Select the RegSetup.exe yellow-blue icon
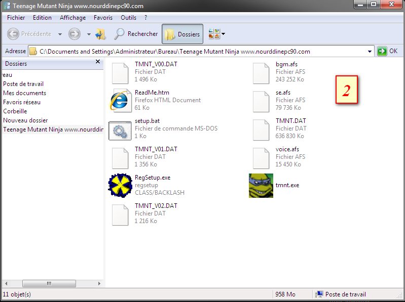This screenshot has height=302, width=405. click(x=120, y=186)
